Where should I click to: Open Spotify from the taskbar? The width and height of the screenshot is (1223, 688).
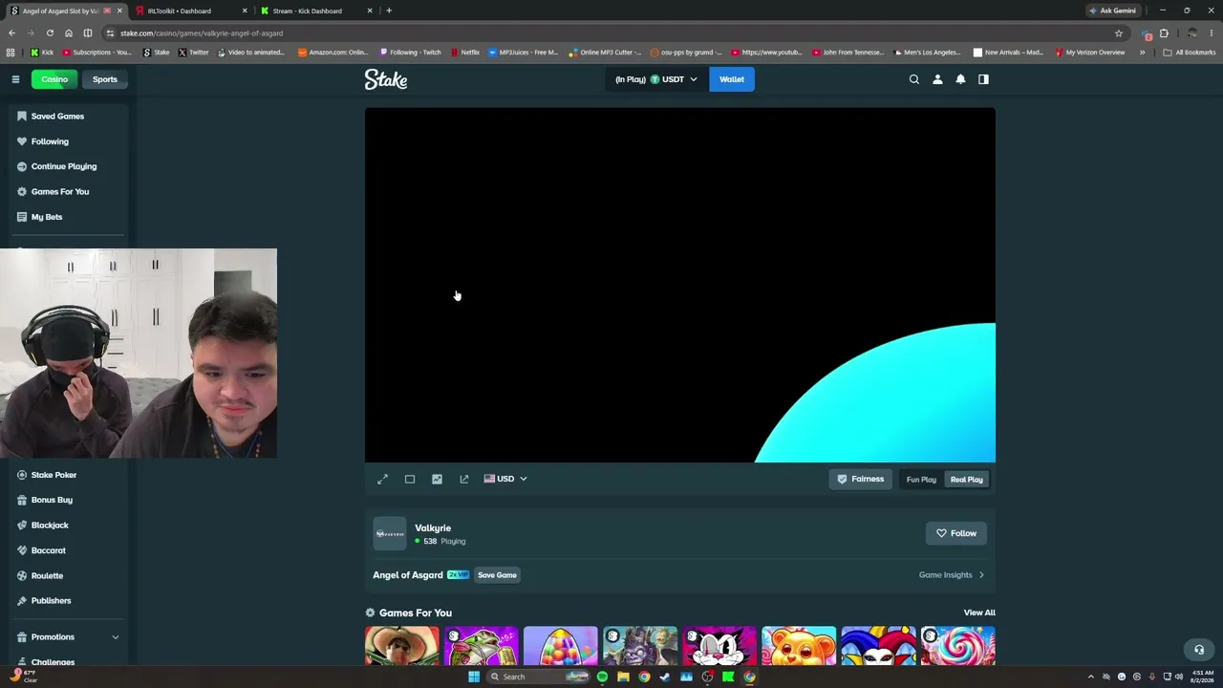click(x=602, y=677)
